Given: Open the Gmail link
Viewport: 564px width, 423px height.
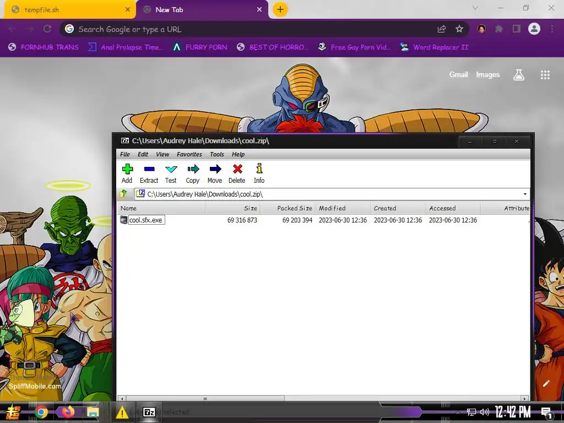Looking at the screenshot, I should pyautogui.click(x=459, y=74).
